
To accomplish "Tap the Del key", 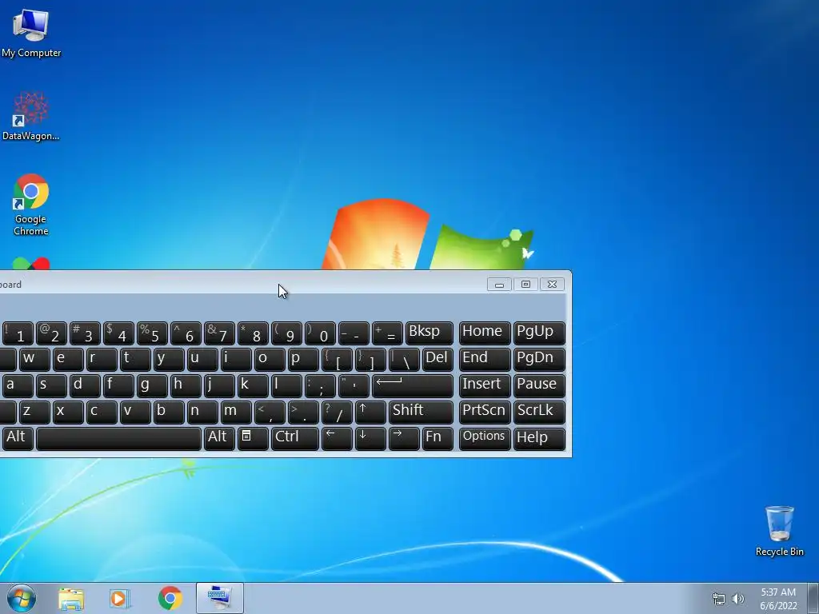I will click(437, 359).
